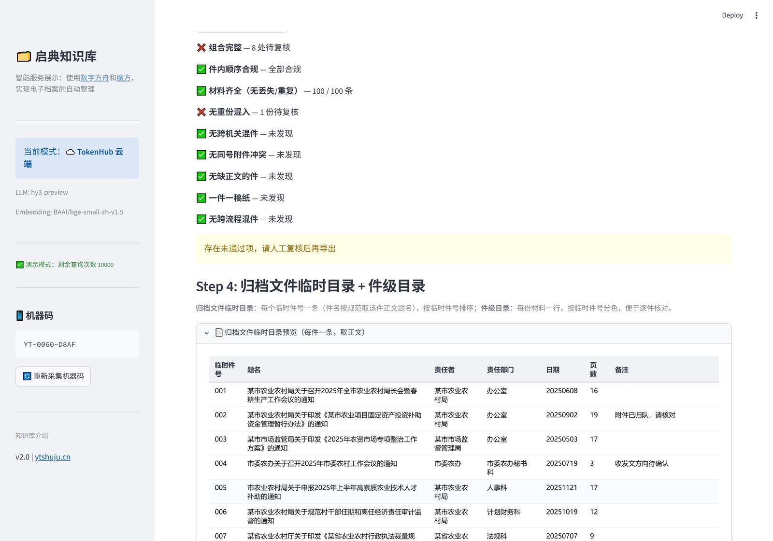Viewport: 773px width, 541px height.
Task: Collapse the 归档文件临时目录预览 expander
Action: 463,333
